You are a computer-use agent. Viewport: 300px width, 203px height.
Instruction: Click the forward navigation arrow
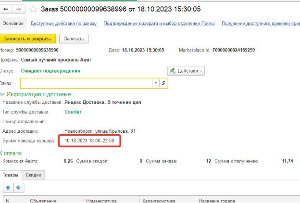pyautogui.click(x=18, y=9)
